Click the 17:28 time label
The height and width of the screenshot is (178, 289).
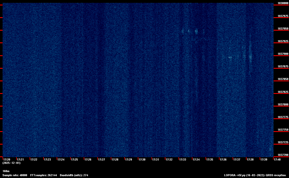pos(115,159)
